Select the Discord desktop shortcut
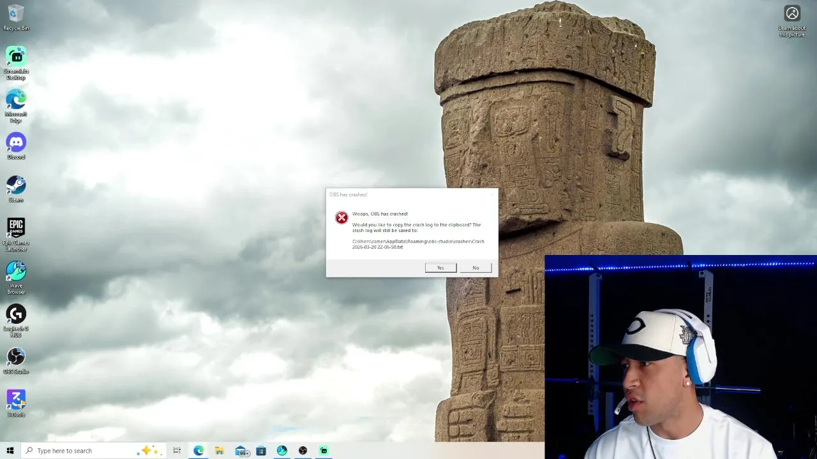This screenshot has height=459, width=817. point(16,146)
